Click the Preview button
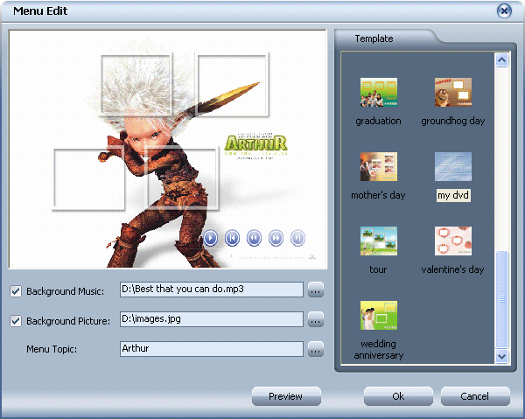The width and height of the screenshot is (525, 419). tap(286, 396)
